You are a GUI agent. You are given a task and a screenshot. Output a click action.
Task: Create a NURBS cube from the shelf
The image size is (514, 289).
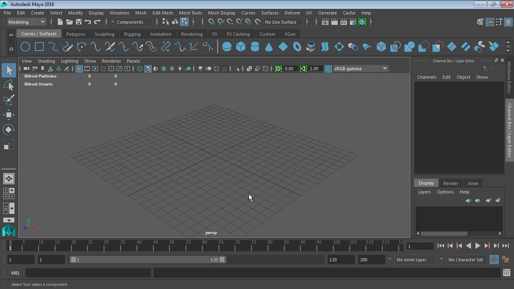241,47
